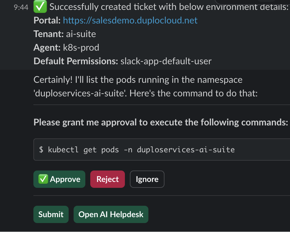Choose the Ignore button
This screenshot has height=232, width=290.
point(147,179)
